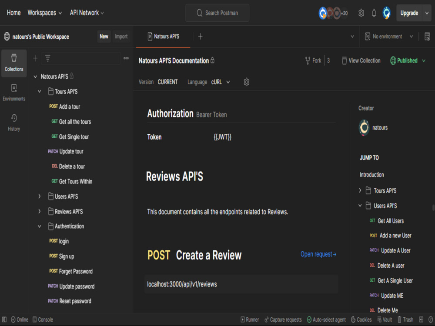Click the two-pane layout icon in status bar
This screenshot has width=435, height=326.
point(421,319)
